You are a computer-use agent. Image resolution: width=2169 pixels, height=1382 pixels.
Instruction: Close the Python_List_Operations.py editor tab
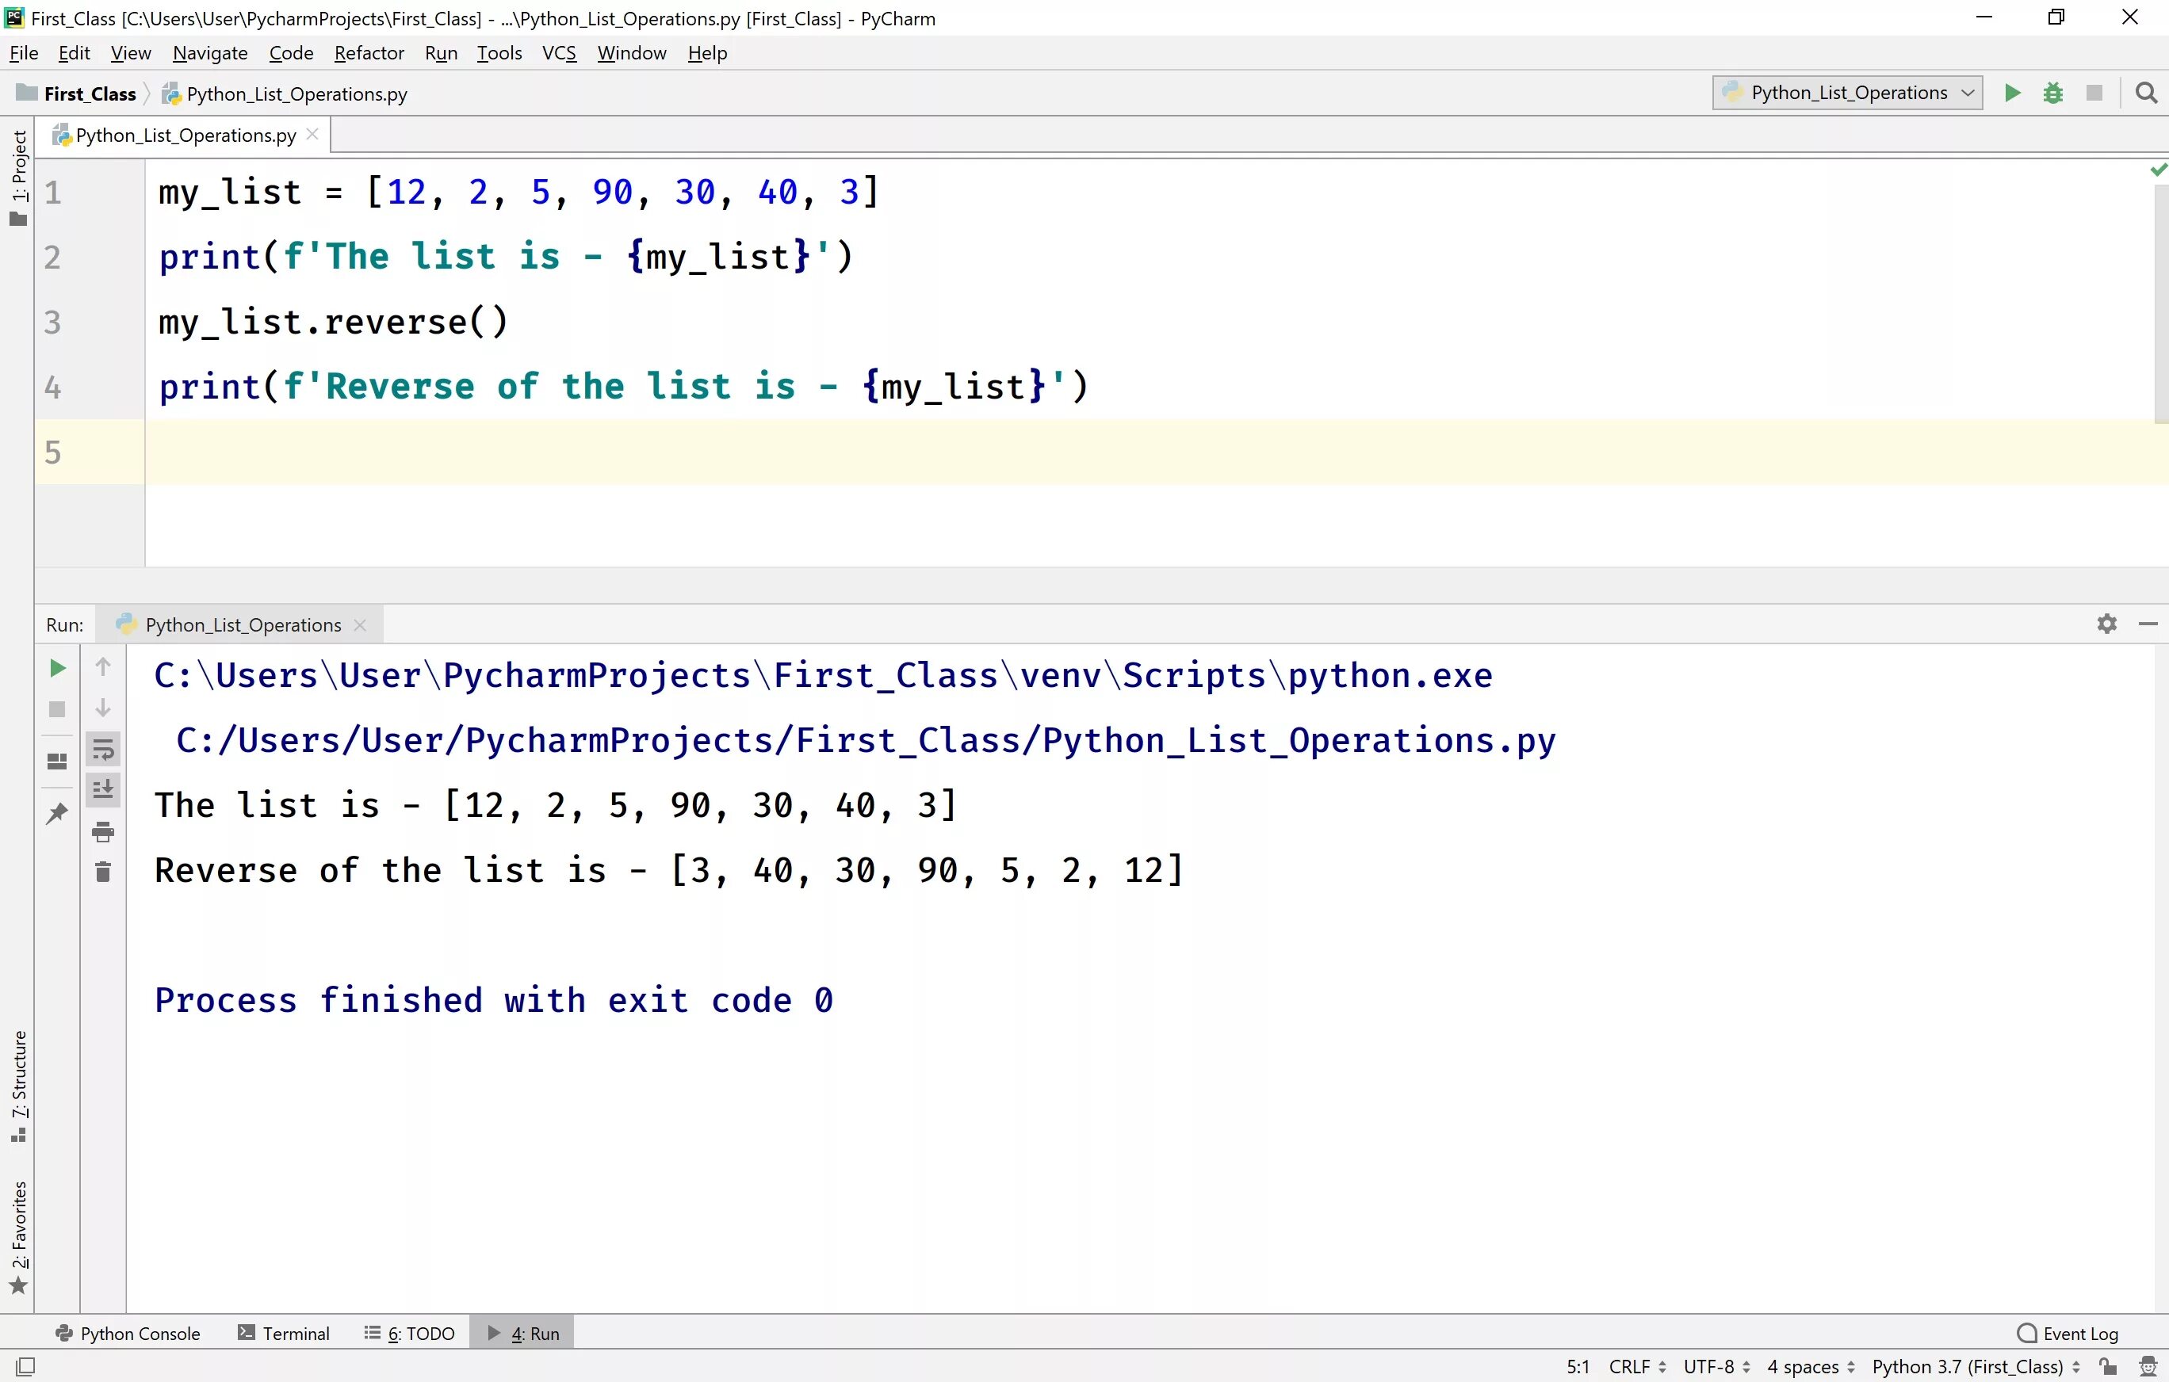click(312, 134)
